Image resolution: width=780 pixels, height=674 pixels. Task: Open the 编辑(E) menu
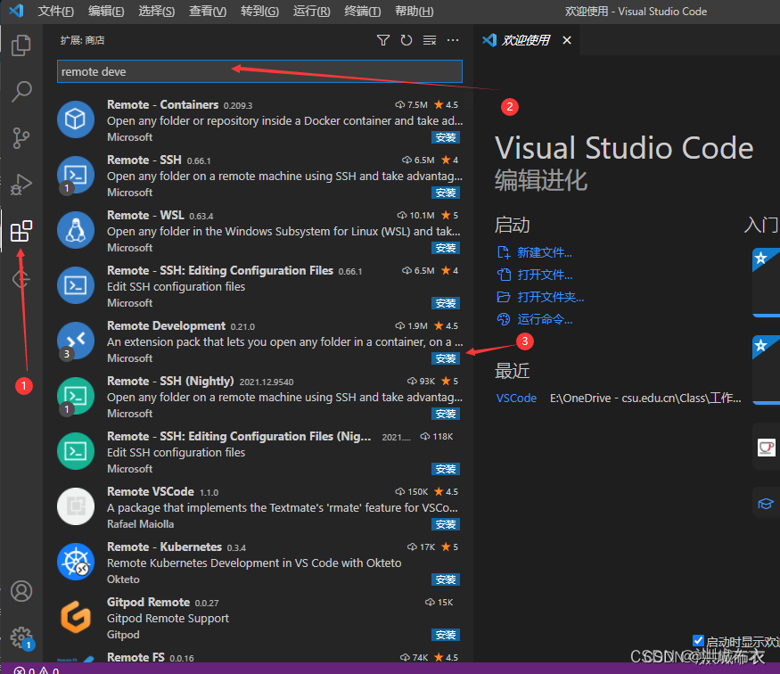tap(106, 11)
